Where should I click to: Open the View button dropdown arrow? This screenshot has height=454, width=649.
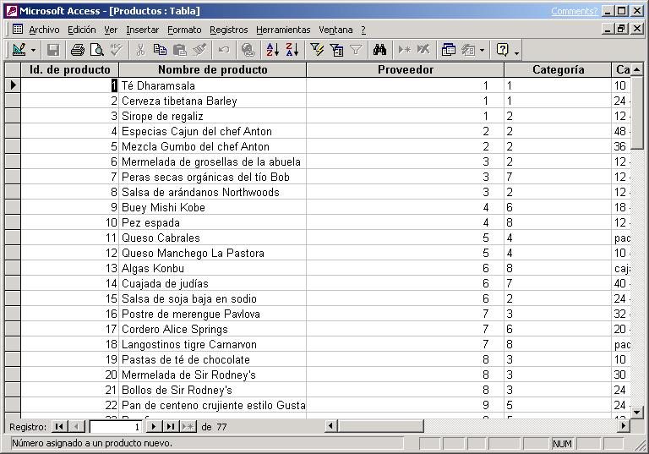(34, 51)
